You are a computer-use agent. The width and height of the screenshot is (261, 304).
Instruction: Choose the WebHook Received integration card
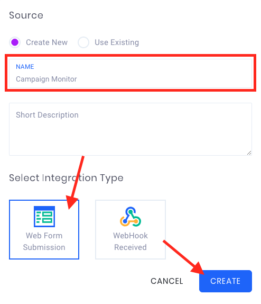click(130, 229)
